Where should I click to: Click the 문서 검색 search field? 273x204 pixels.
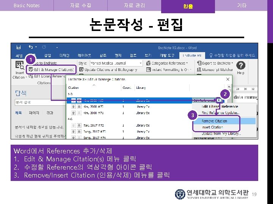[x=40, y=102]
